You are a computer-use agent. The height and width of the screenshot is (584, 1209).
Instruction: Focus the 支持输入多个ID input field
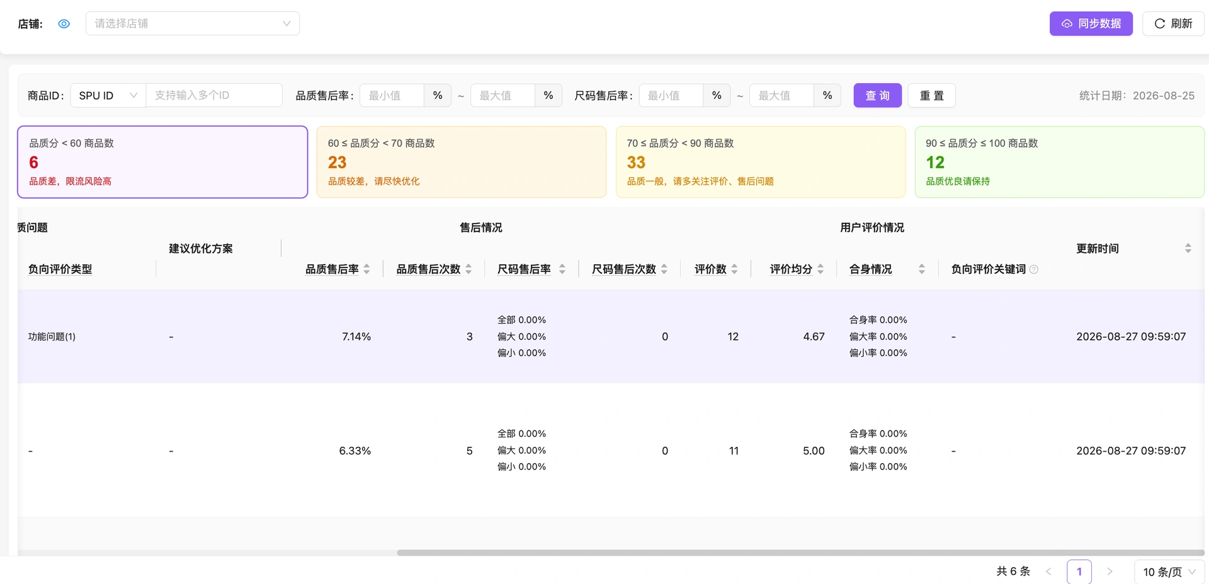pyautogui.click(x=214, y=96)
